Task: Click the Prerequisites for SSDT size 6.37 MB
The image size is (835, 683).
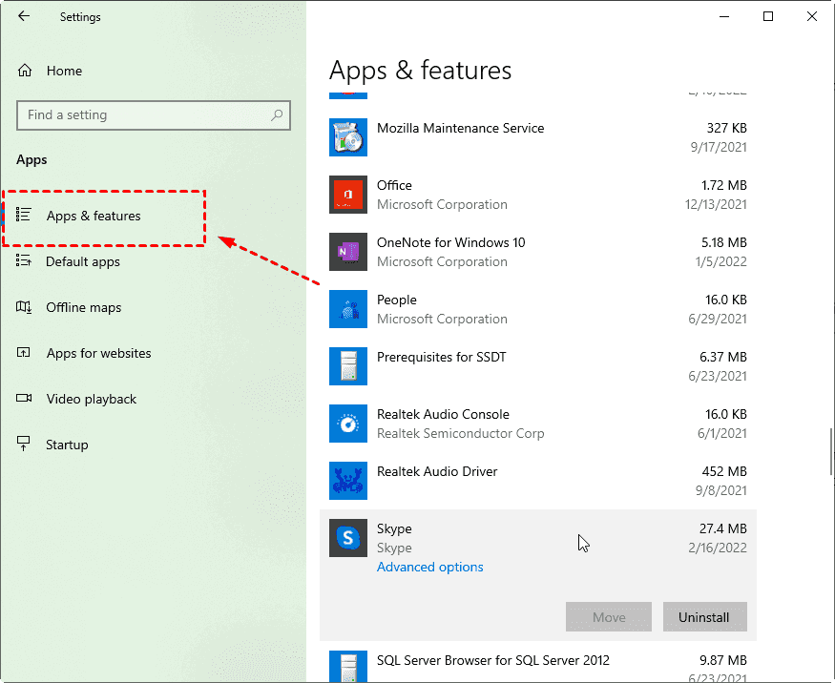Action: (723, 357)
